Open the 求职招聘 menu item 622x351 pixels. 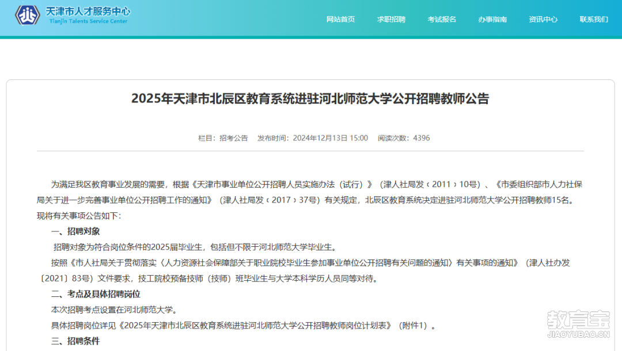coord(391,20)
